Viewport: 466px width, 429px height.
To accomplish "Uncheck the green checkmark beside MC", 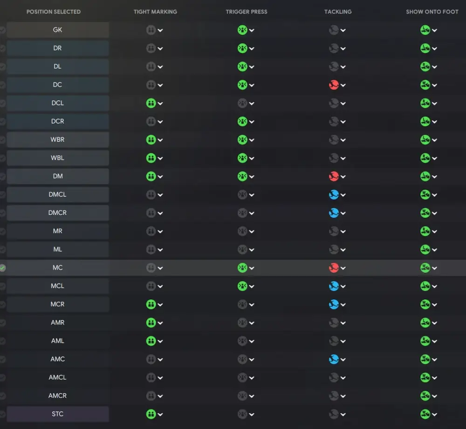I will click(2, 268).
